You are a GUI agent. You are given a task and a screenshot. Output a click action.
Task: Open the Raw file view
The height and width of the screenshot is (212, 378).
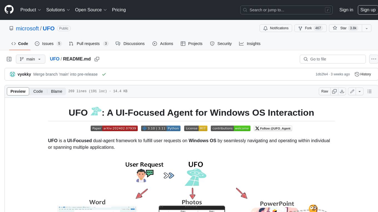click(x=325, y=91)
